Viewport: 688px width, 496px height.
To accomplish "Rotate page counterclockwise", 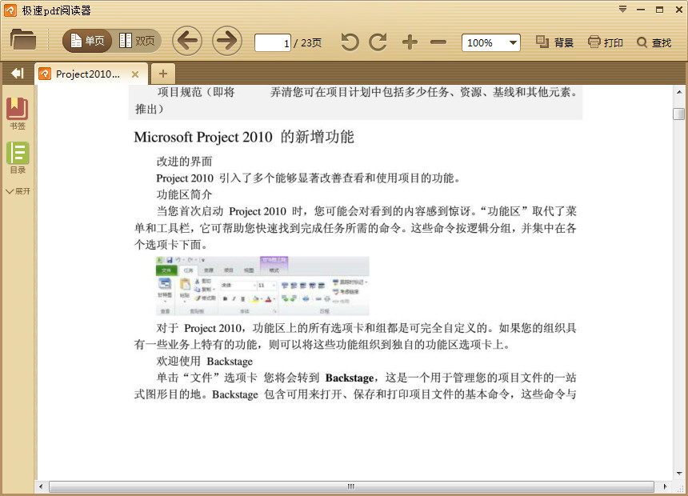I will (350, 42).
